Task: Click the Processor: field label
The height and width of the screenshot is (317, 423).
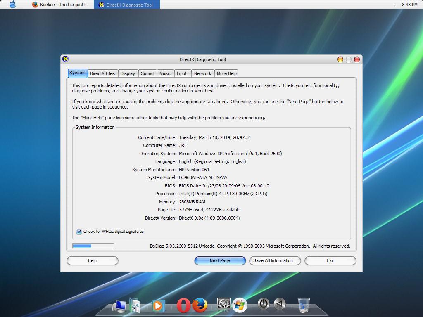Action: pos(166,194)
